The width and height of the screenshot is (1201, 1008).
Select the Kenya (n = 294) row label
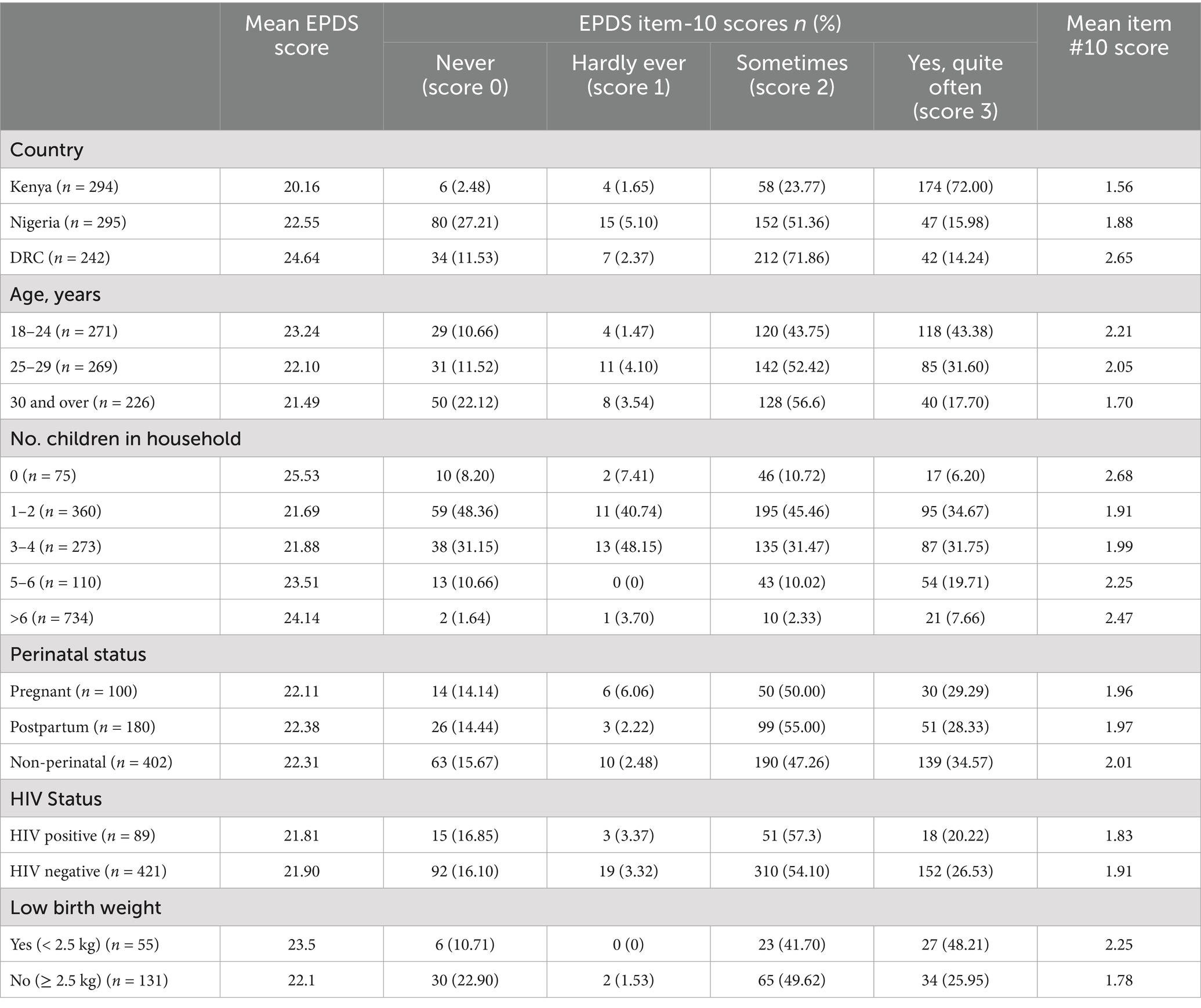coord(64,187)
